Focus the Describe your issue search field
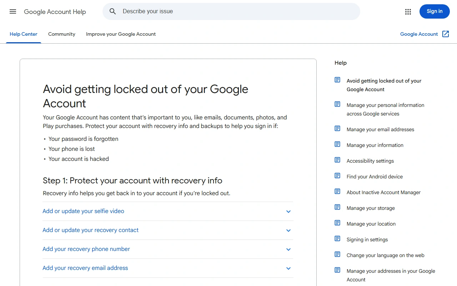Viewport: 457px width, 286px height. coord(231,11)
